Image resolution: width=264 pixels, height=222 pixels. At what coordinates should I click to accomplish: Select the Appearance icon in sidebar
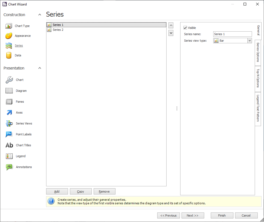pos(9,36)
